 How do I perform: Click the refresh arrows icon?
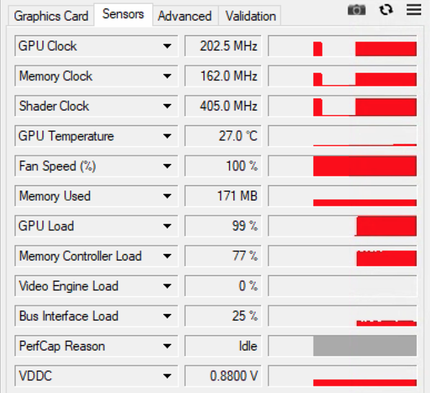click(386, 10)
